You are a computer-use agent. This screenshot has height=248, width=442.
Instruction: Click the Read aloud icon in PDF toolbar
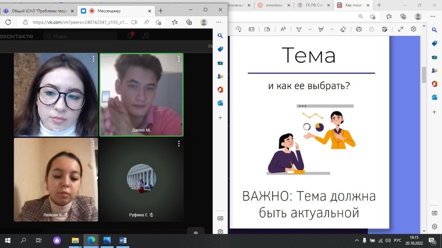(x=283, y=29)
